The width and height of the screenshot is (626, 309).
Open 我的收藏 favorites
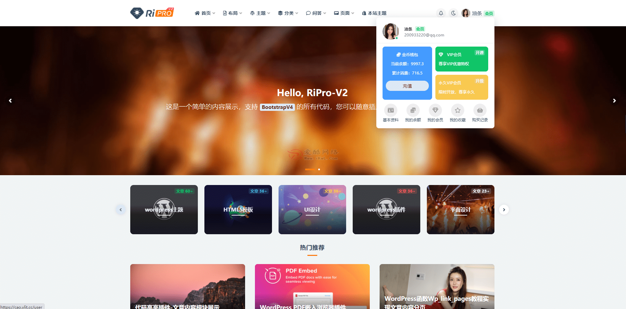click(x=457, y=113)
